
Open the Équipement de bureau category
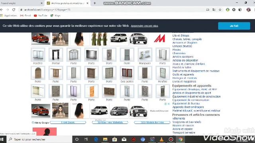click(x=186, y=103)
